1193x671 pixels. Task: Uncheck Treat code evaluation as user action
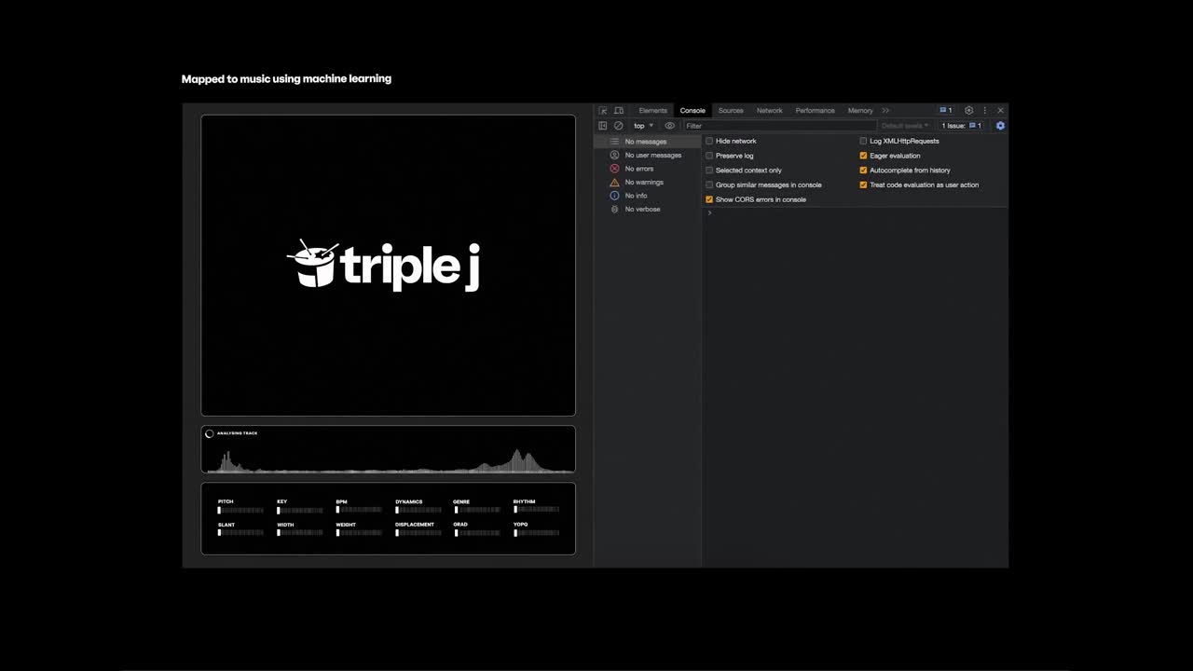pos(863,185)
